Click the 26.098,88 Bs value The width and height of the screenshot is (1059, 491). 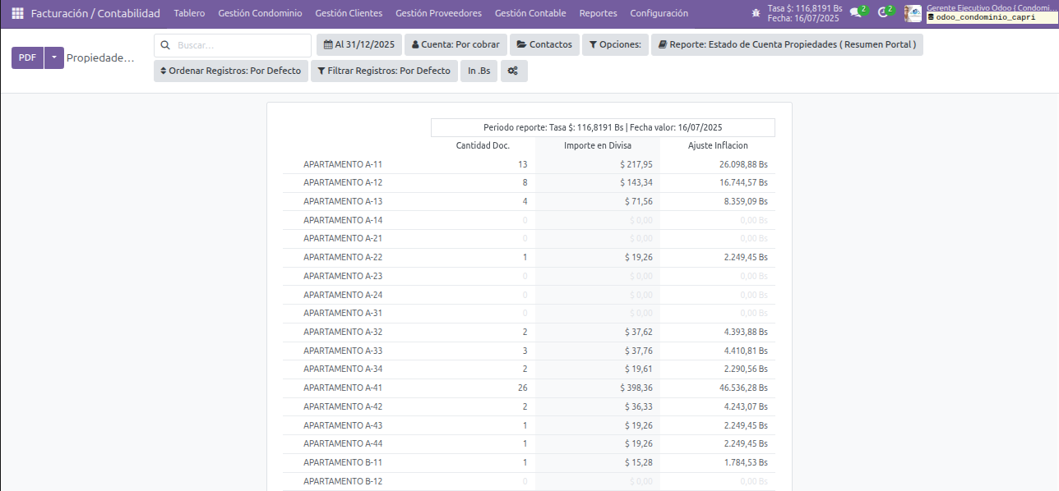pos(743,164)
